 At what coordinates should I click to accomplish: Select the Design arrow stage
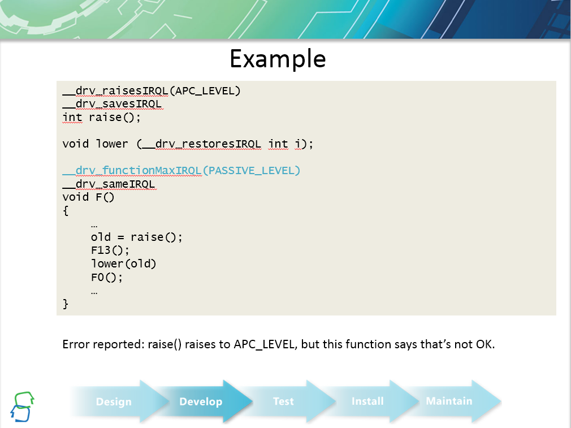pyautogui.click(x=114, y=402)
